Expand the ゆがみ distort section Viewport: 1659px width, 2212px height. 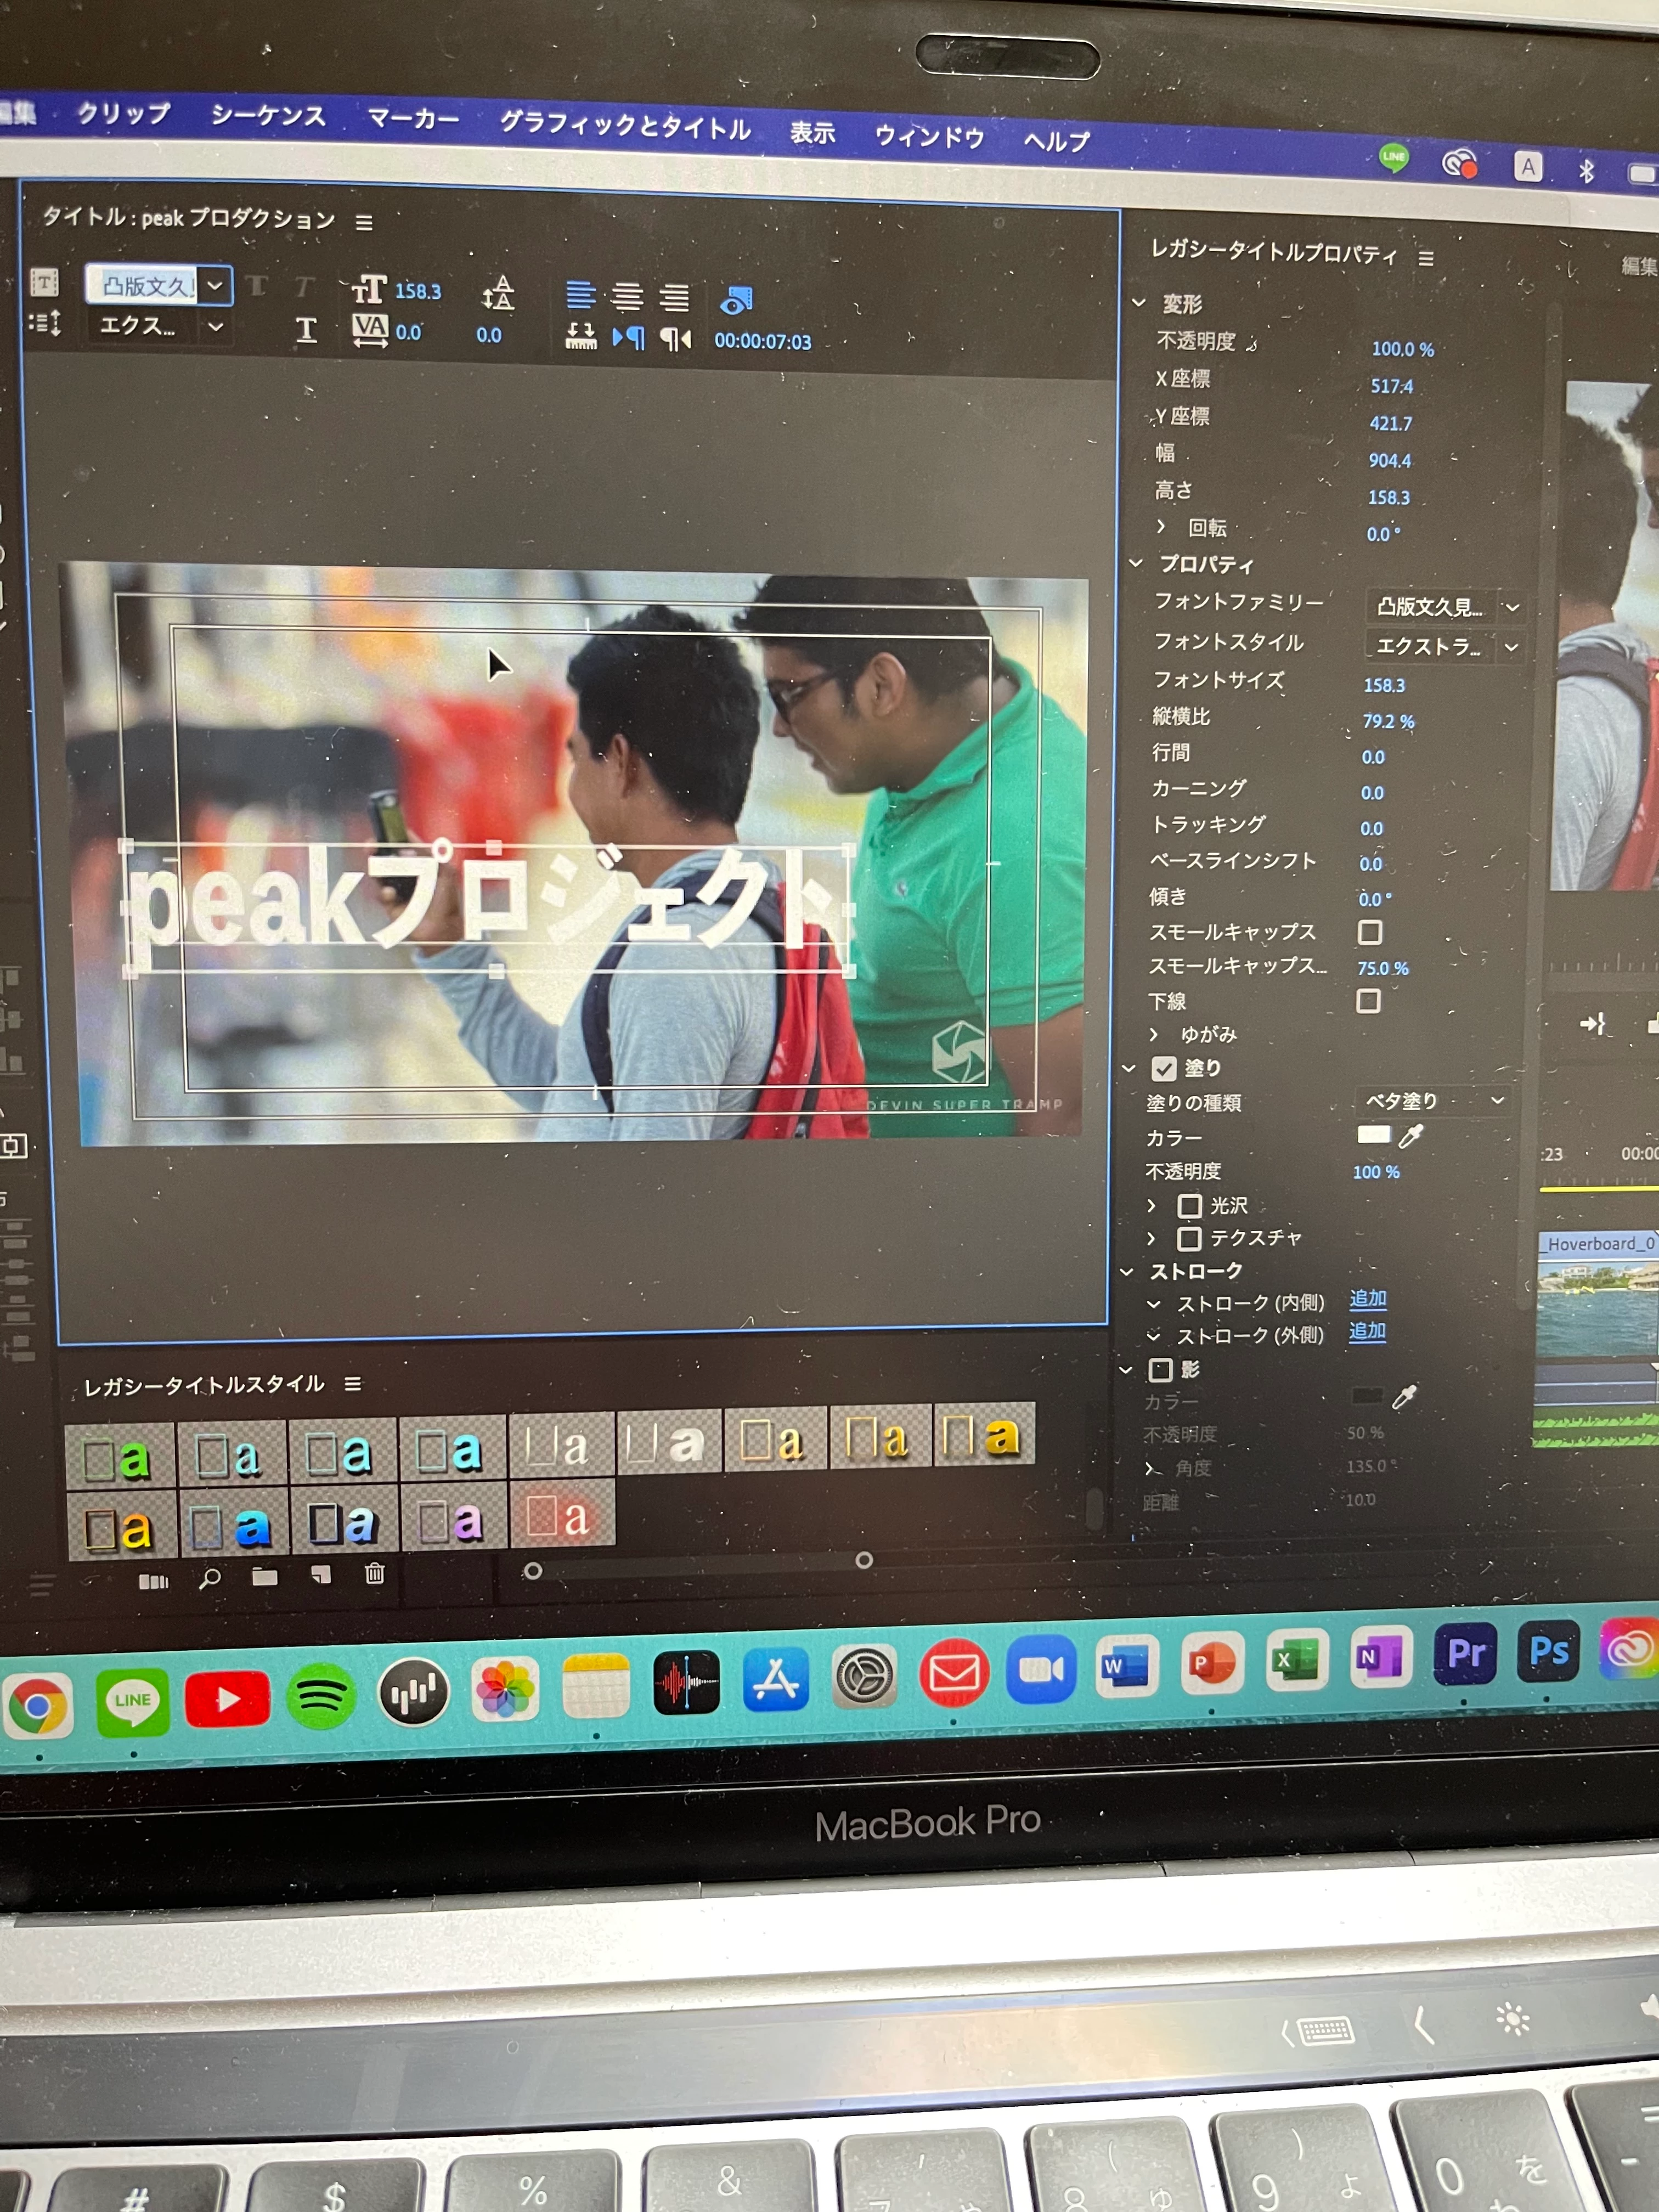[x=1153, y=1034]
